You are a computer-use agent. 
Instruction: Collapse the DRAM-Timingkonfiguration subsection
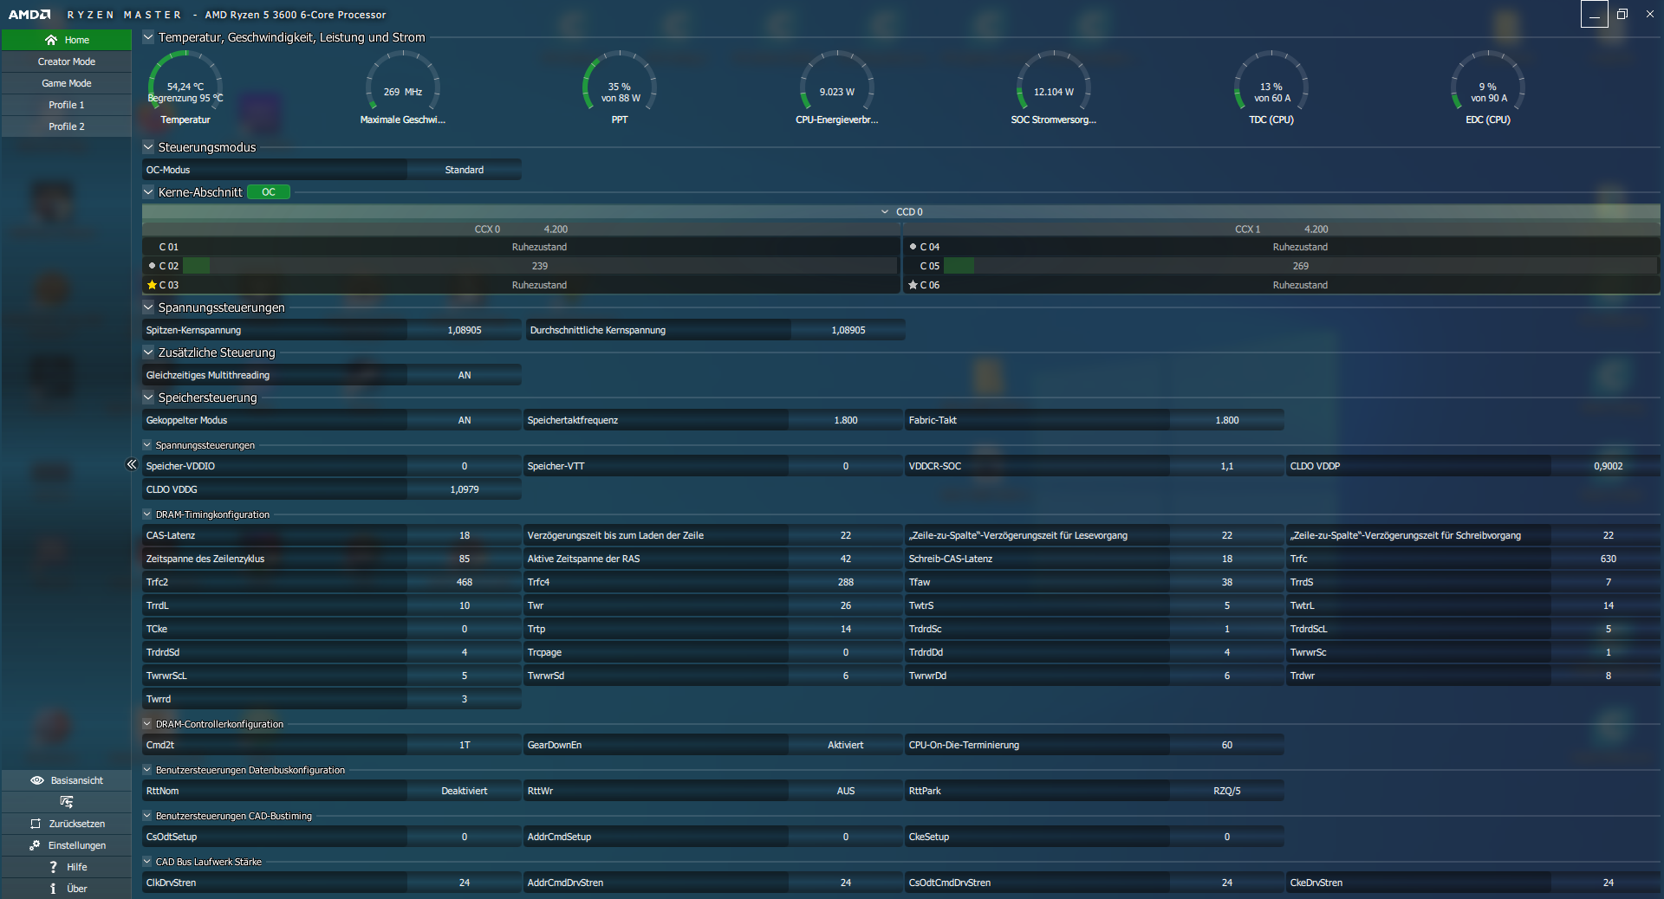coord(147,514)
